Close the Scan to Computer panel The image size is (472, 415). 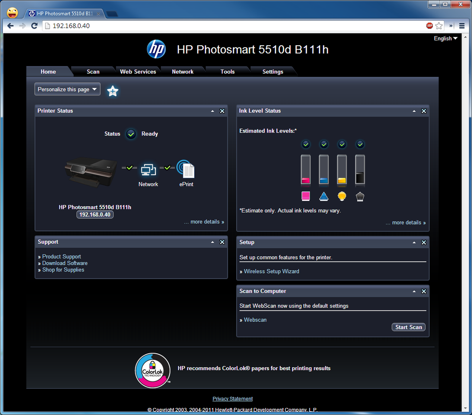click(424, 291)
